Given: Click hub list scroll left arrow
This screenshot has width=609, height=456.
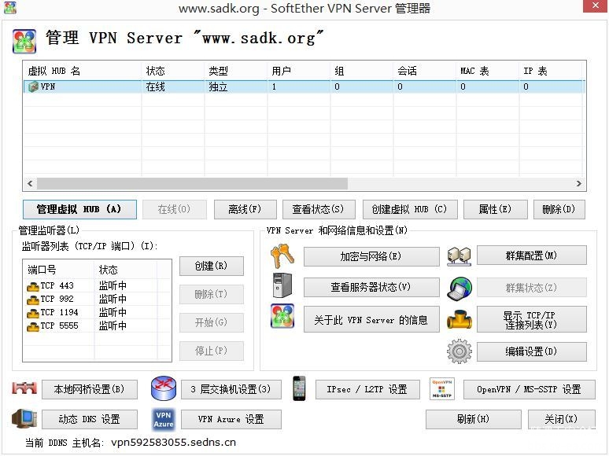Looking at the screenshot, I should [30, 183].
